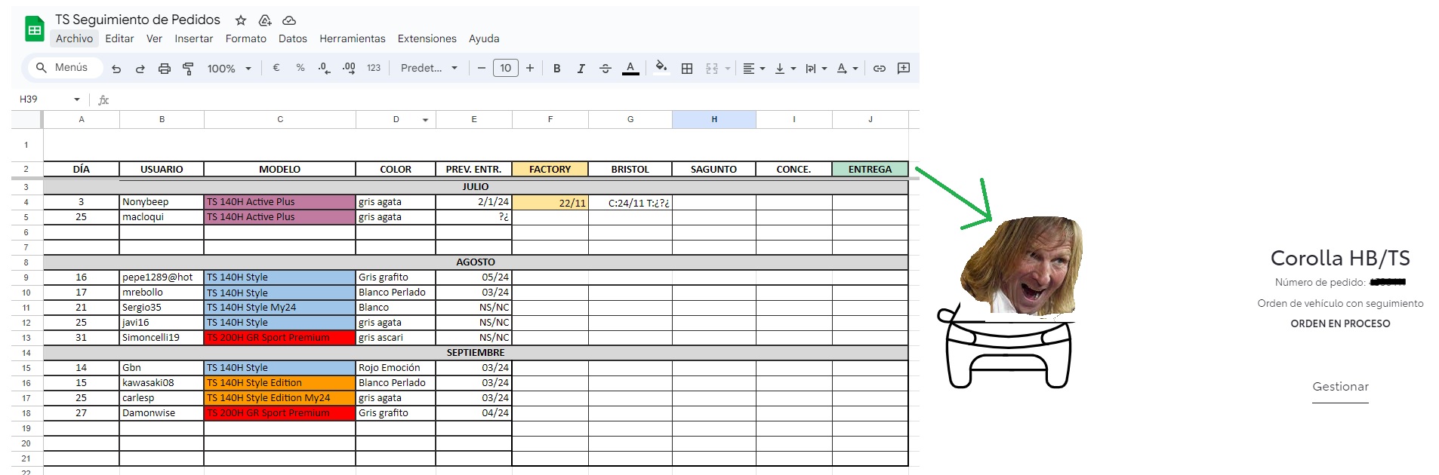Check the cloud save status icon

click(x=289, y=20)
